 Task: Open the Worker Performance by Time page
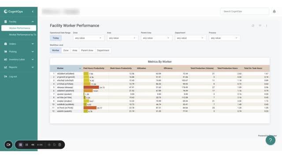pyautogui.click(x=22, y=35)
